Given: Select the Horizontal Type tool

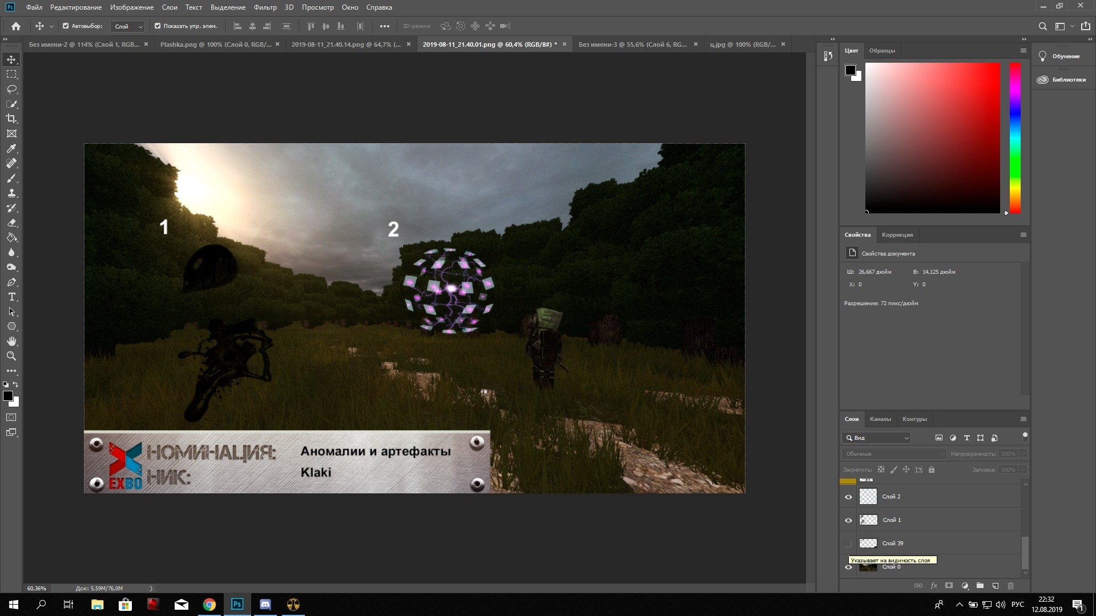Looking at the screenshot, I should point(11,297).
